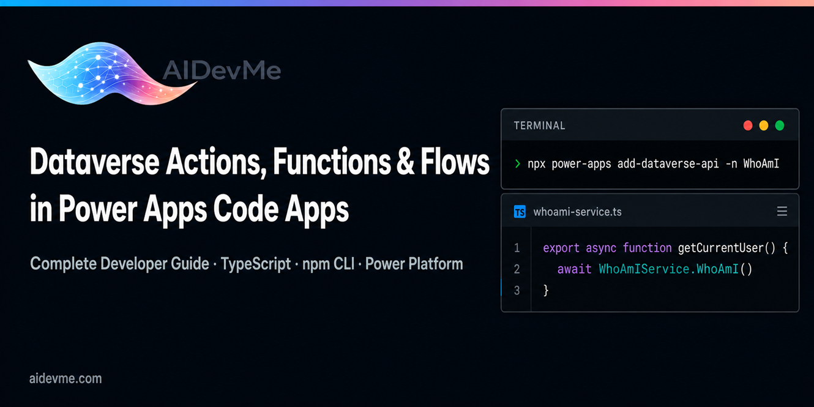The width and height of the screenshot is (814, 407).
Task: Click line number 2 in code gutter
Action: point(517,269)
